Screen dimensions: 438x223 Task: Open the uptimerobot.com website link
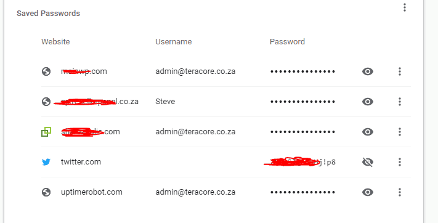(92, 192)
